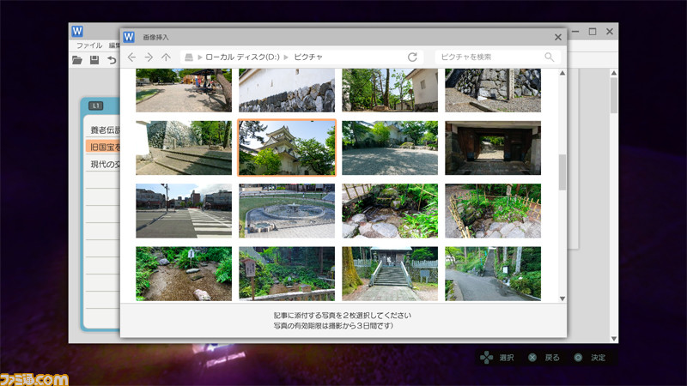Click the ピクチャを検索 search field

498,57
